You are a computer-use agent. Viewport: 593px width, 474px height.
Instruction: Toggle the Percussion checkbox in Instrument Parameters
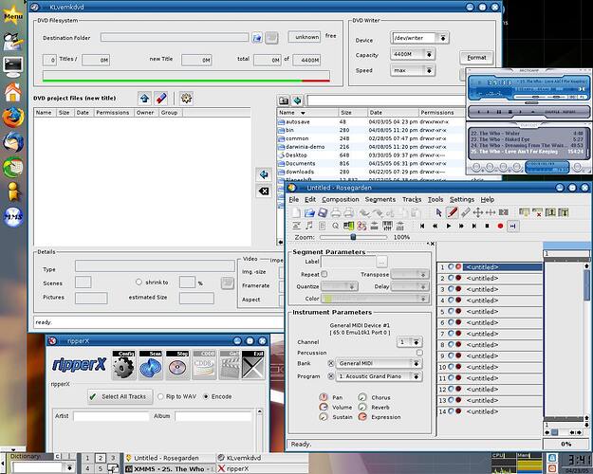[x=419, y=353]
